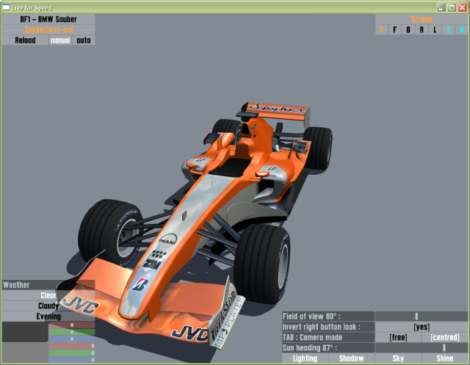The image size is (470, 365).
Task: Switch to the F (front) view
Action: 395,29
